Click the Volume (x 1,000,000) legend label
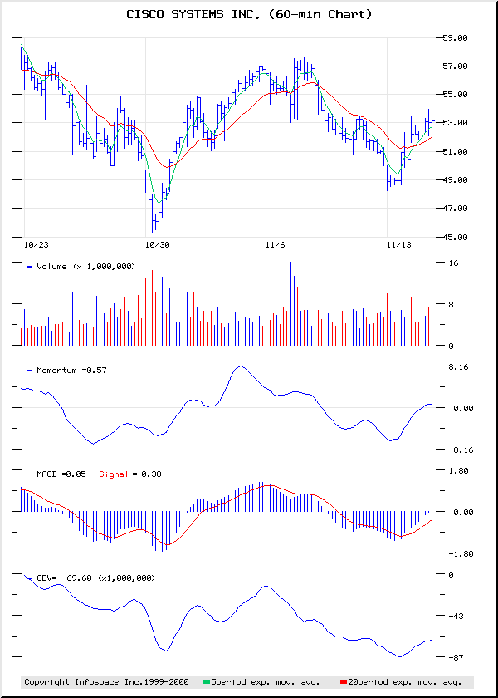498x698 pixels. (x=85, y=267)
